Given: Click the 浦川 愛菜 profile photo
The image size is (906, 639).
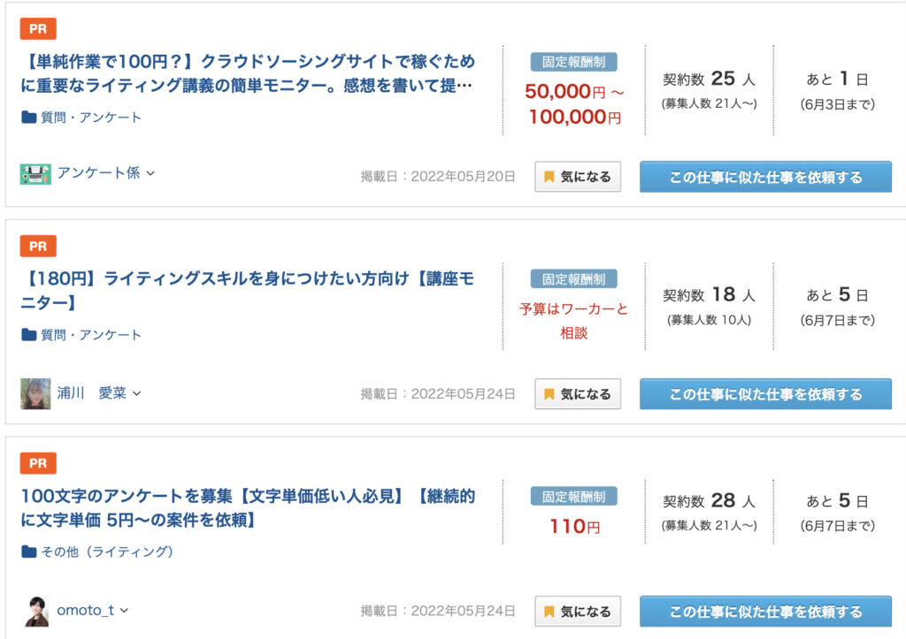Looking at the screenshot, I should click(x=35, y=393).
